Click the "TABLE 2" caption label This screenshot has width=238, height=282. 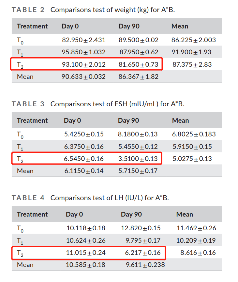(28, 9)
